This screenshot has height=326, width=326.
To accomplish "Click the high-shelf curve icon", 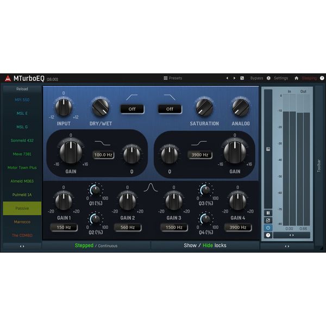I will 199,143.
